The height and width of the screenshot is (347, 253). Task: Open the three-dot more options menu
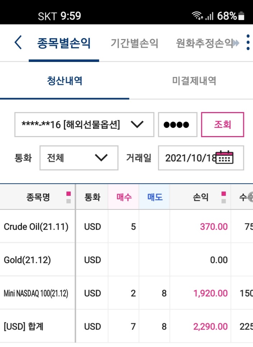248,43
